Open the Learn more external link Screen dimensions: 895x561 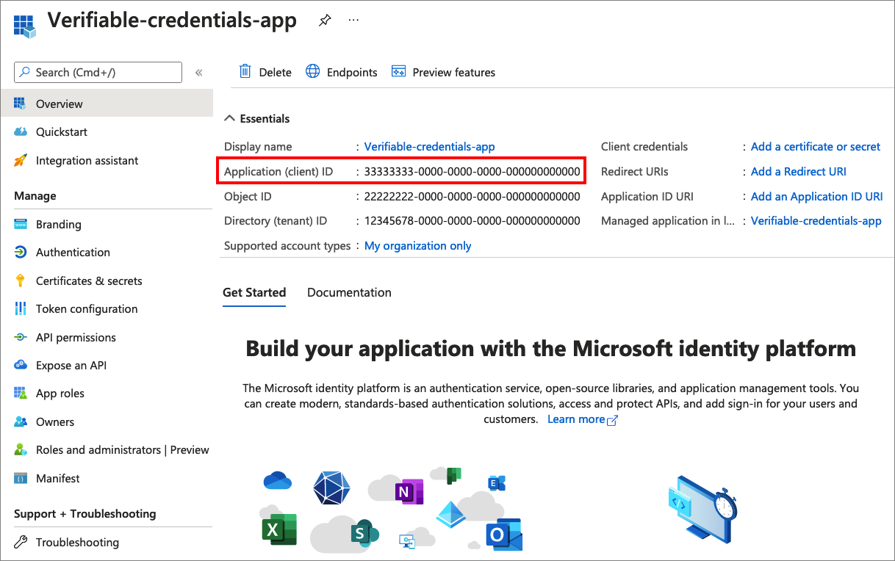582,419
